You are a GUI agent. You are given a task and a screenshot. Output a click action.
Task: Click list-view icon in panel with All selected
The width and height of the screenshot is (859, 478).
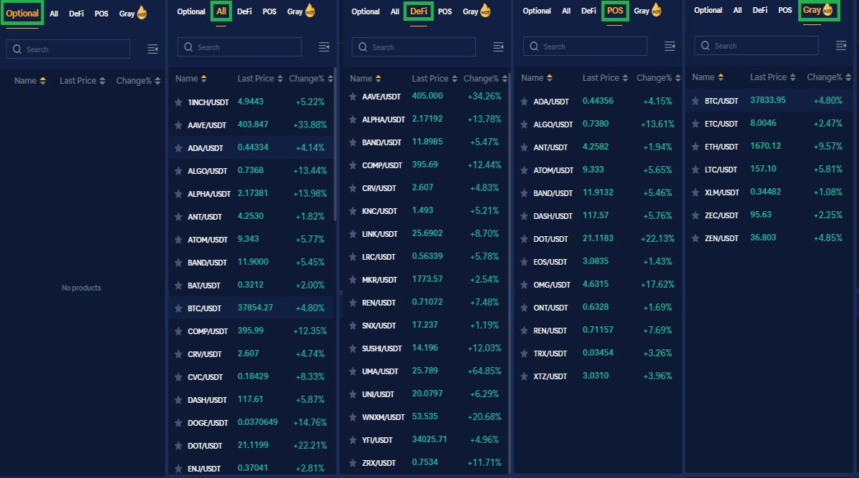coord(324,47)
